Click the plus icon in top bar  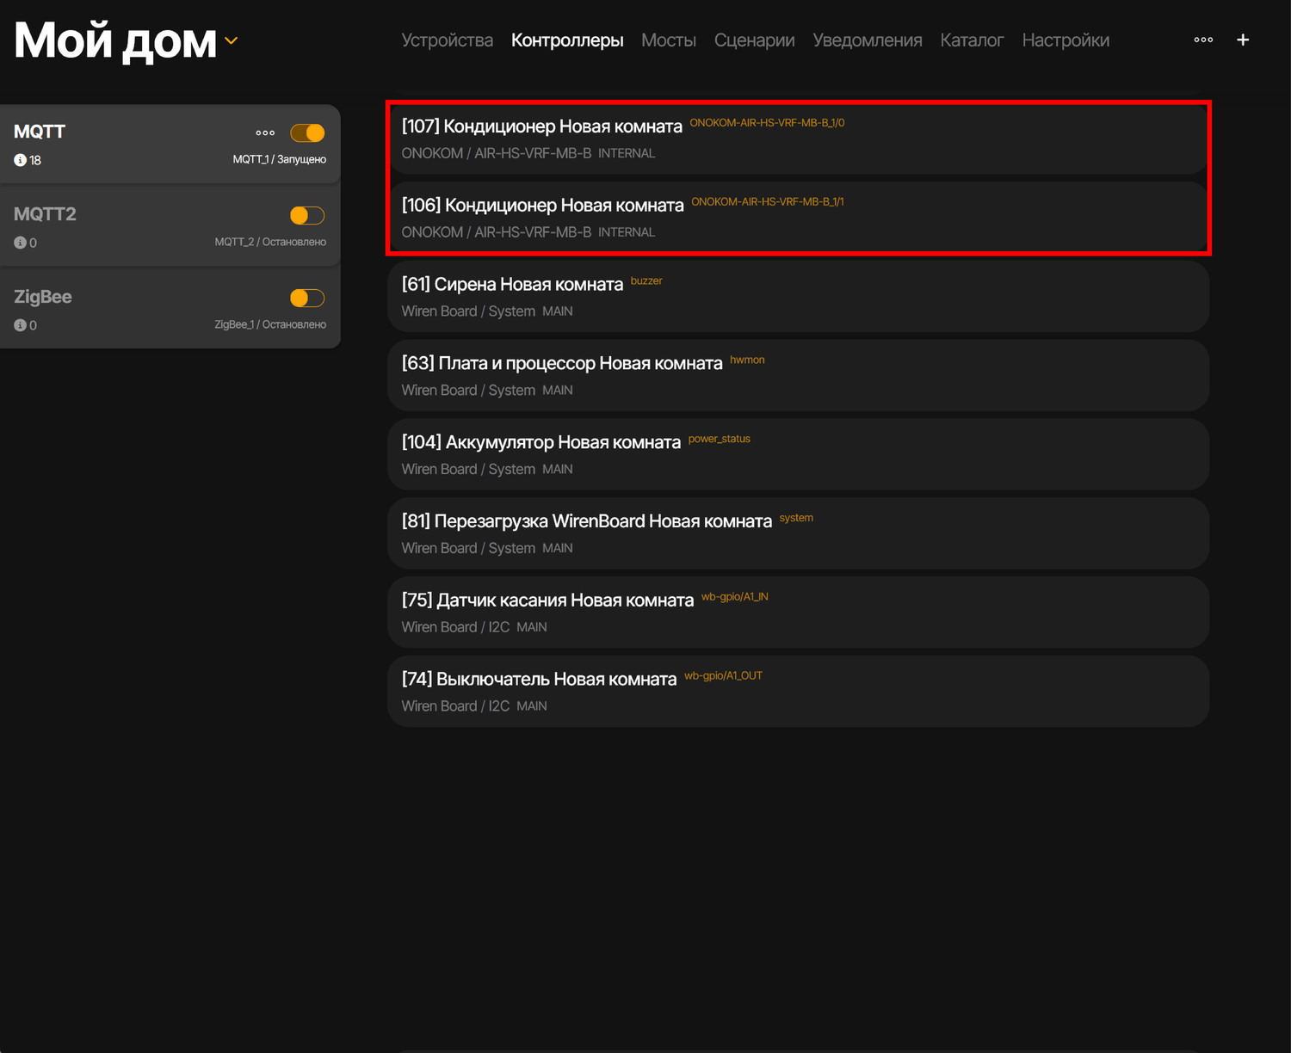pyautogui.click(x=1242, y=40)
